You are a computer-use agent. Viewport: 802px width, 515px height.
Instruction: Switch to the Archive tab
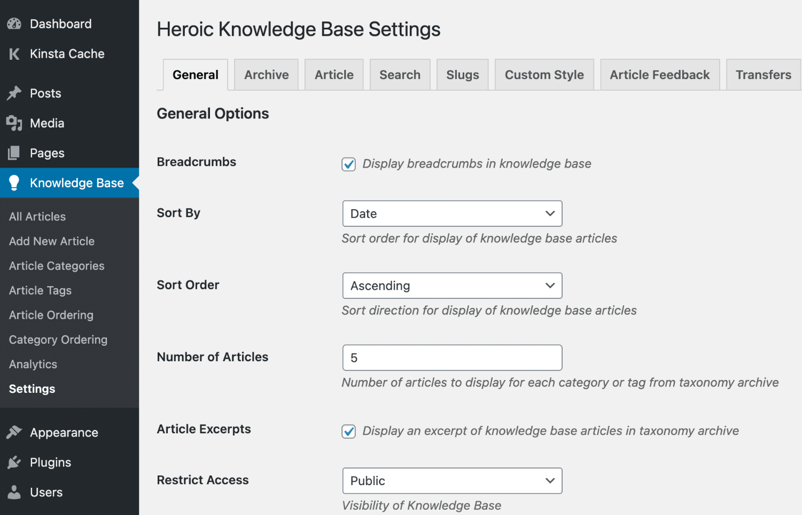(x=266, y=74)
